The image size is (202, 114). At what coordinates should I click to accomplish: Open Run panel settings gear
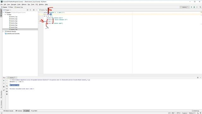(x=198, y=78)
